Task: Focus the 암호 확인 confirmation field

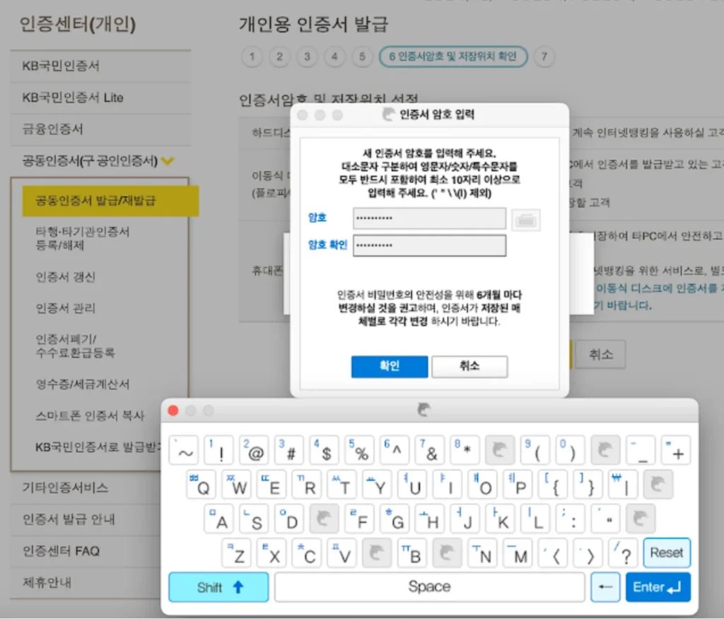Action: [429, 246]
